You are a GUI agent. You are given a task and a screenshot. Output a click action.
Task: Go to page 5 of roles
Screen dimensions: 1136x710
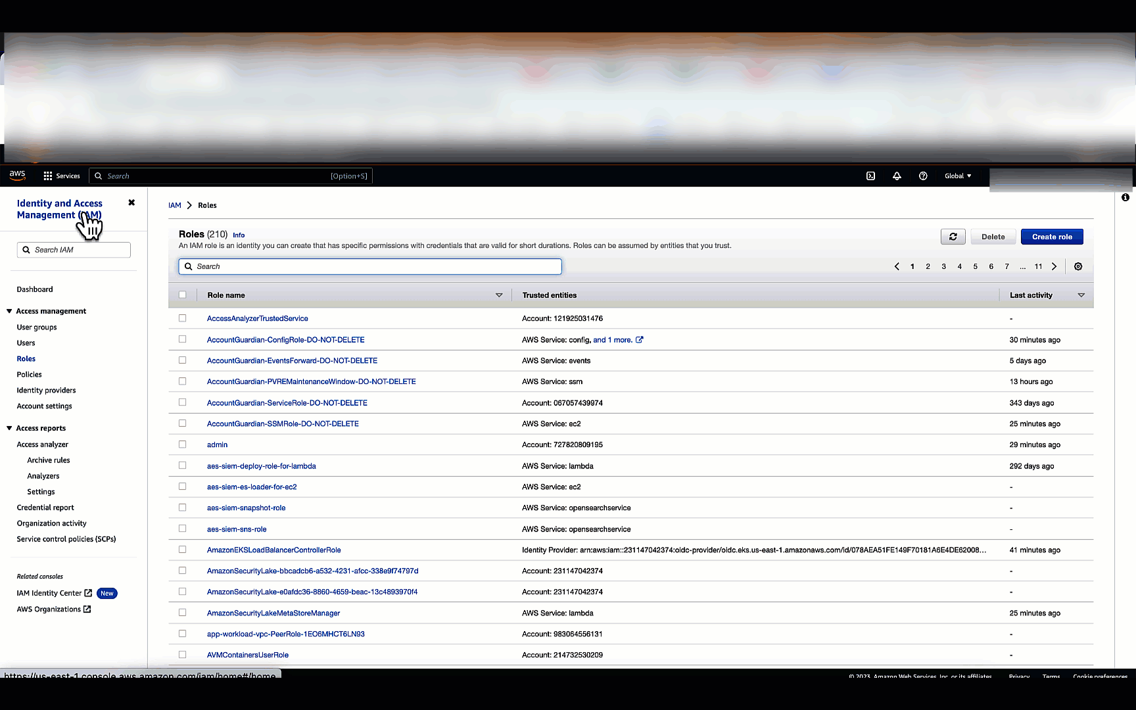pyautogui.click(x=975, y=266)
